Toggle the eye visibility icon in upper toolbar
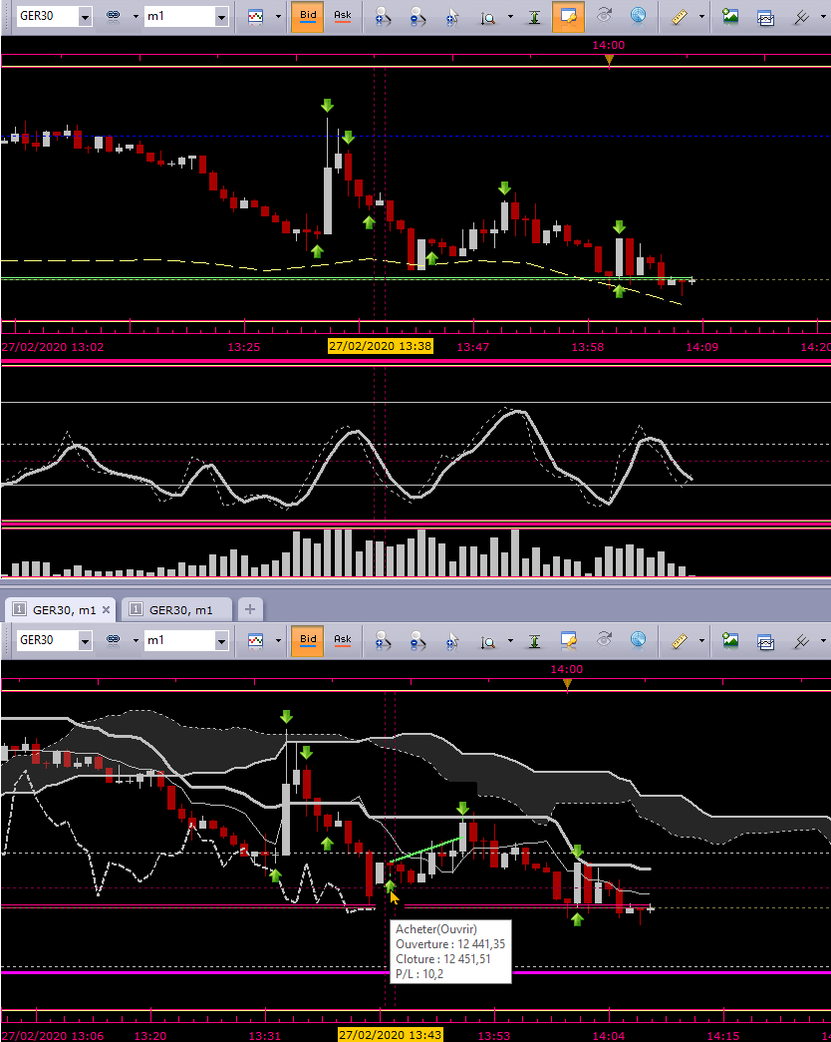The height and width of the screenshot is (1042, 831). click(x=604, y=16)
